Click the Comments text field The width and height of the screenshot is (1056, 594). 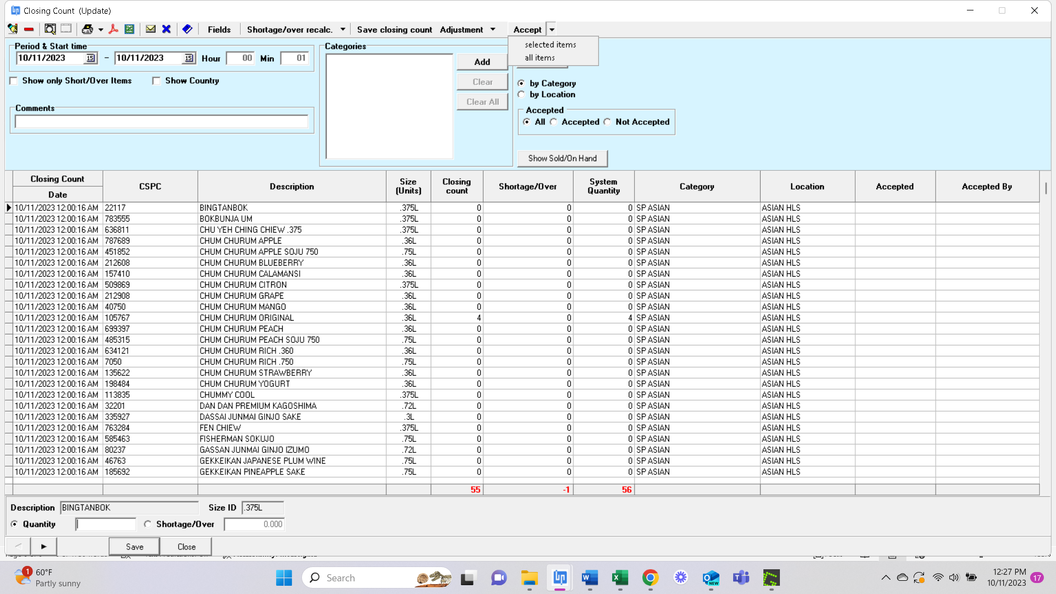tap(161, 122)
